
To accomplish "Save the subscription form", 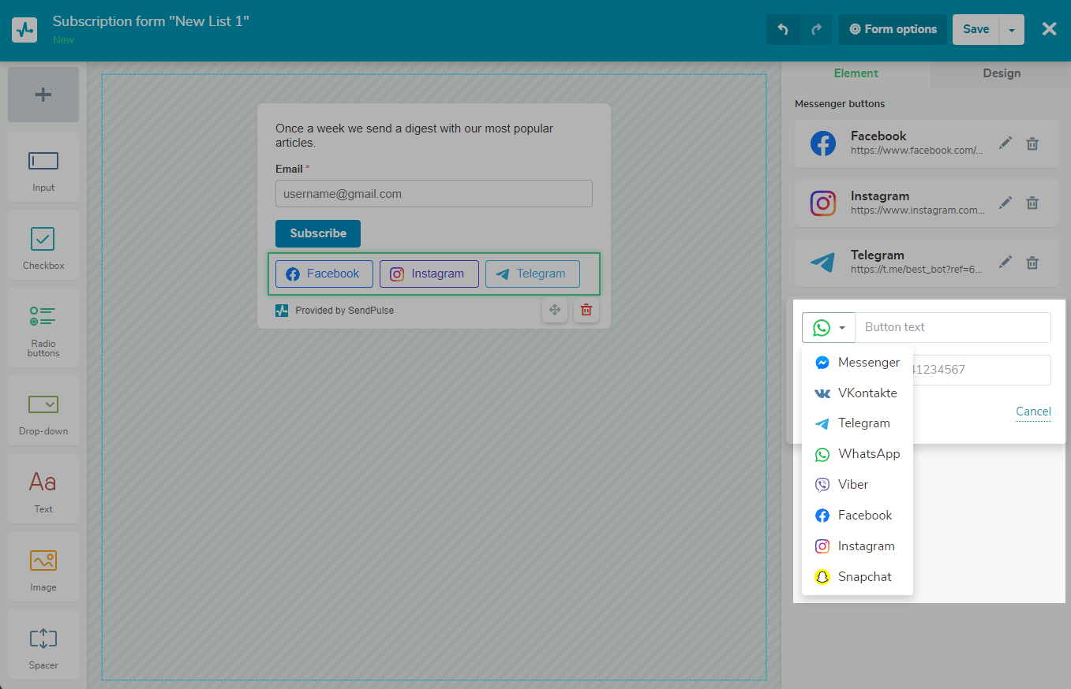I will [x=976, y=29].
